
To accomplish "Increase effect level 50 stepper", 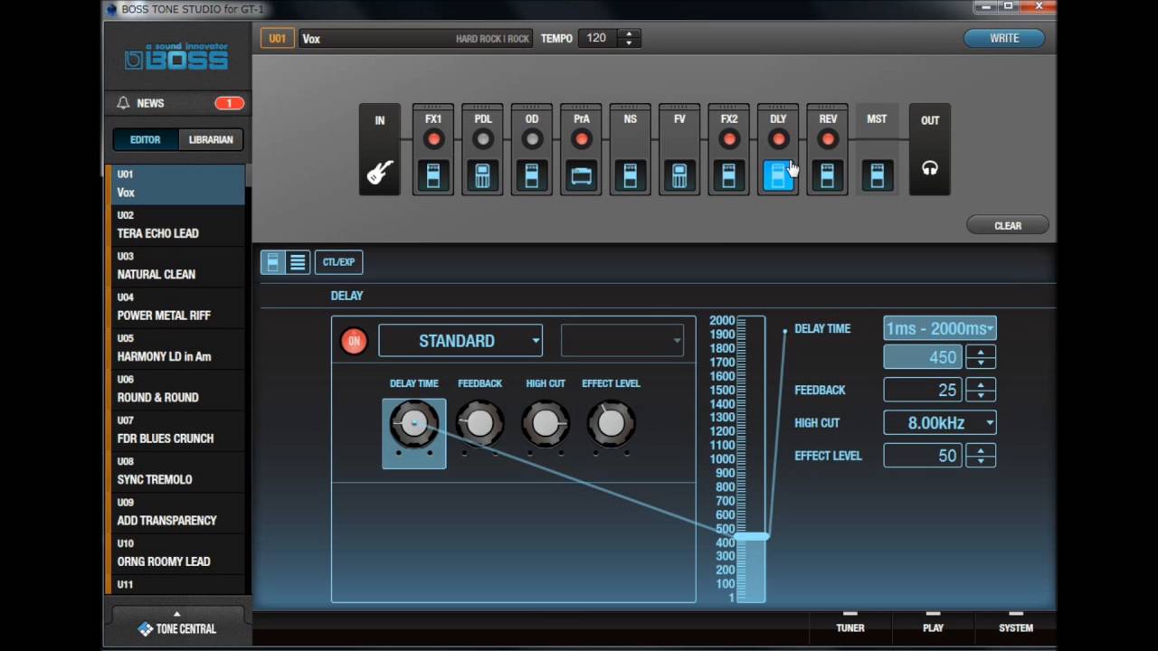I will (981, 449).
